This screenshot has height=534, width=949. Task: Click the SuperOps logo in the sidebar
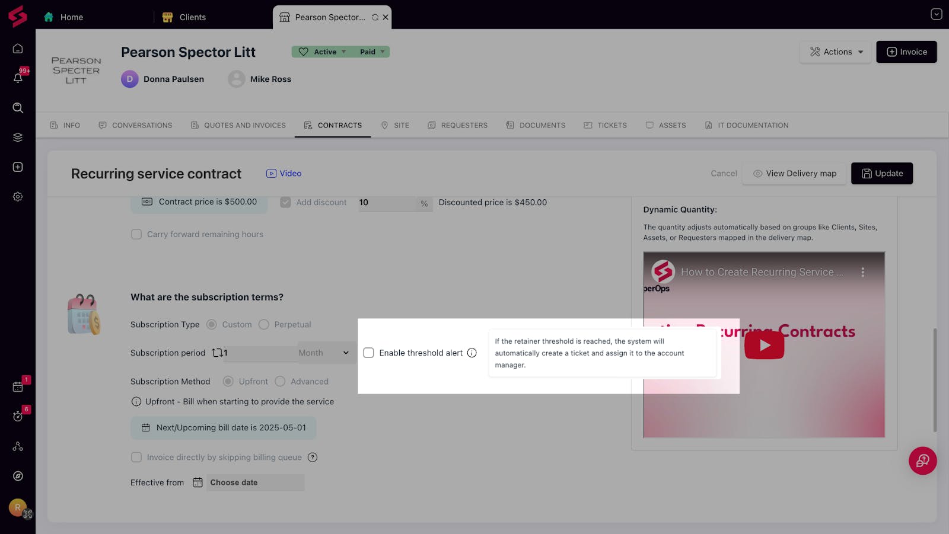pyautogui.click(x=18, y=16)
